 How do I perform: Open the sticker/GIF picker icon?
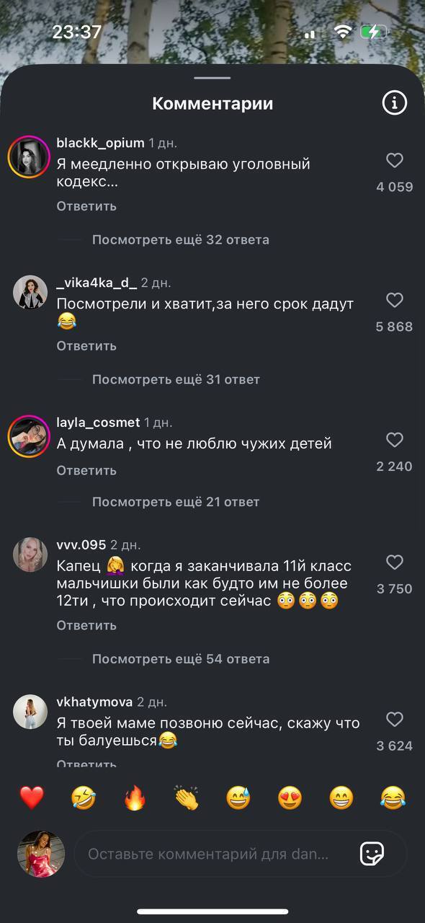372,854
